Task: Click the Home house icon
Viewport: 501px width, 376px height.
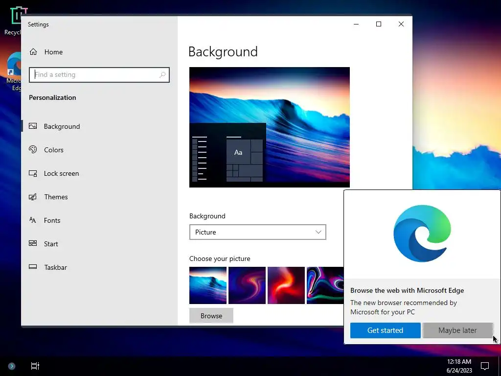Action: click(x=33, y=52)
